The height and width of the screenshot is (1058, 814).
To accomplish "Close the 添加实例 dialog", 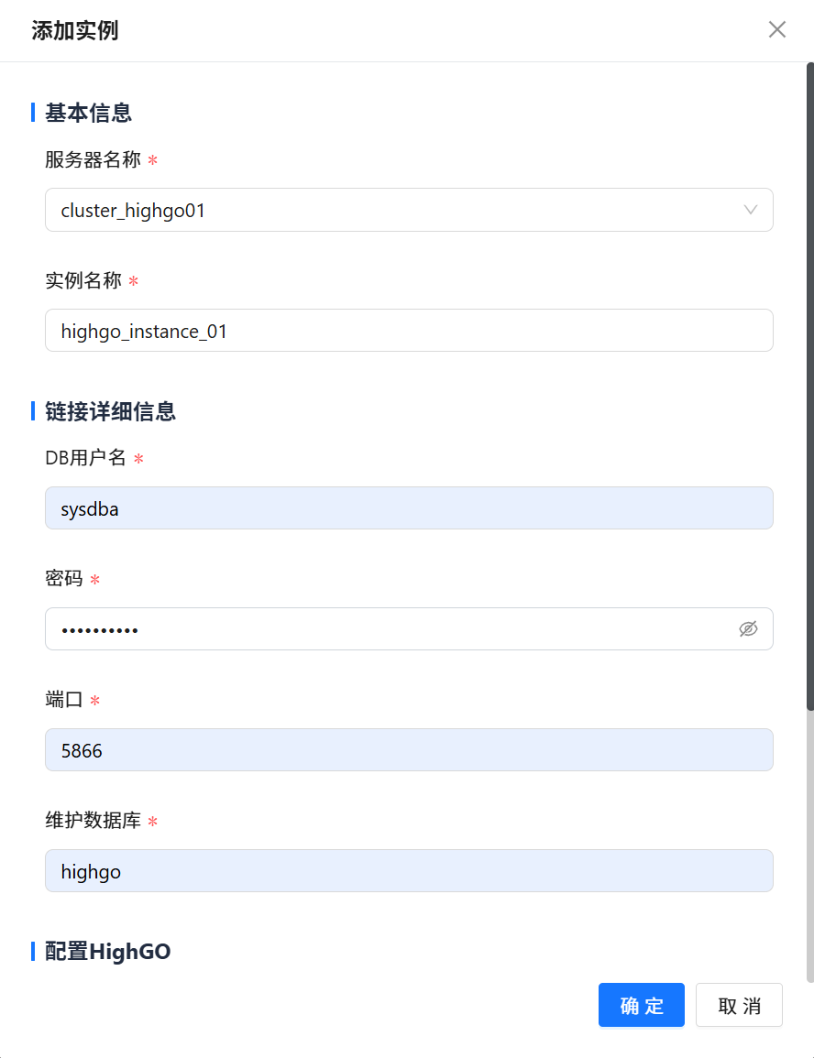I will point(776,30).
